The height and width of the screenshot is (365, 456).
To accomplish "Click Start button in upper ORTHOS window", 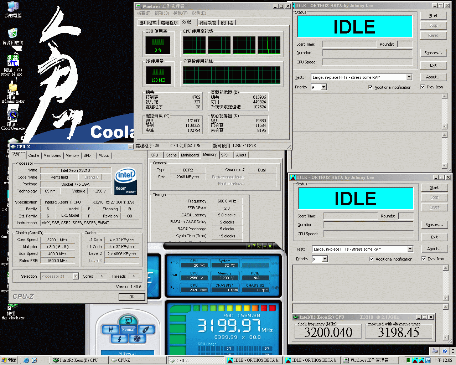I will click(433, 16).
